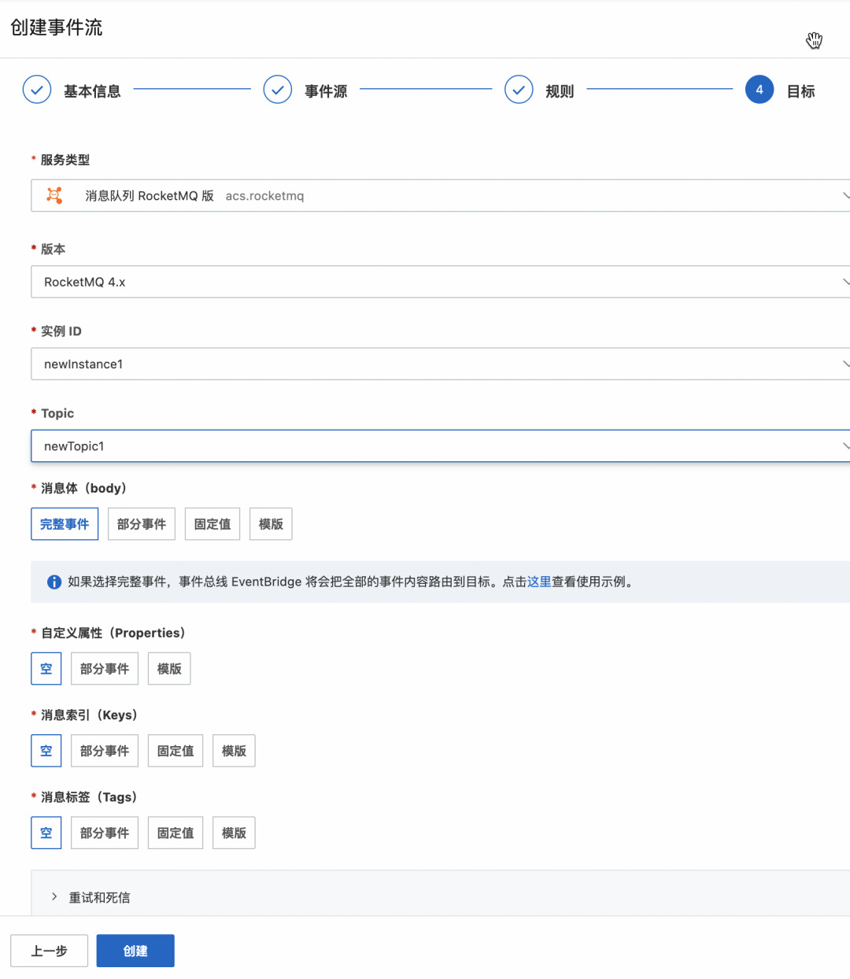
Task: Click the 消息索引（Keys）label
Action: [x=89, y=715]
